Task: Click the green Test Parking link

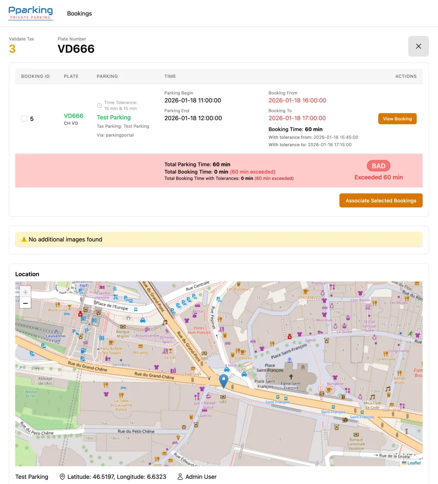Action: tap(114, 117)
